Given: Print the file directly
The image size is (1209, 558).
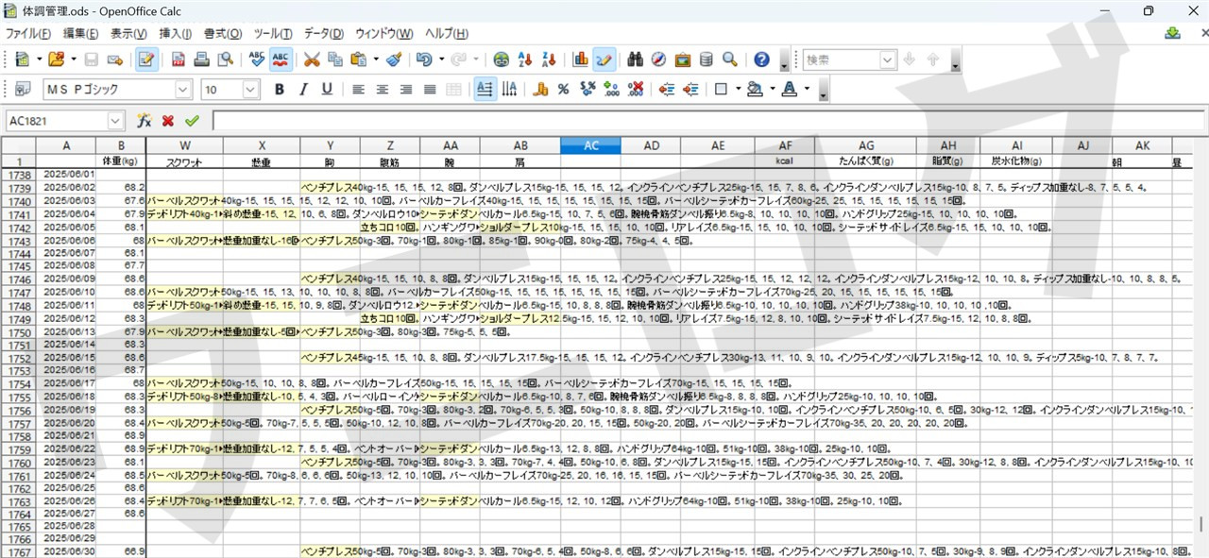Looking at the screenshot, I should (x=201, y=59).
